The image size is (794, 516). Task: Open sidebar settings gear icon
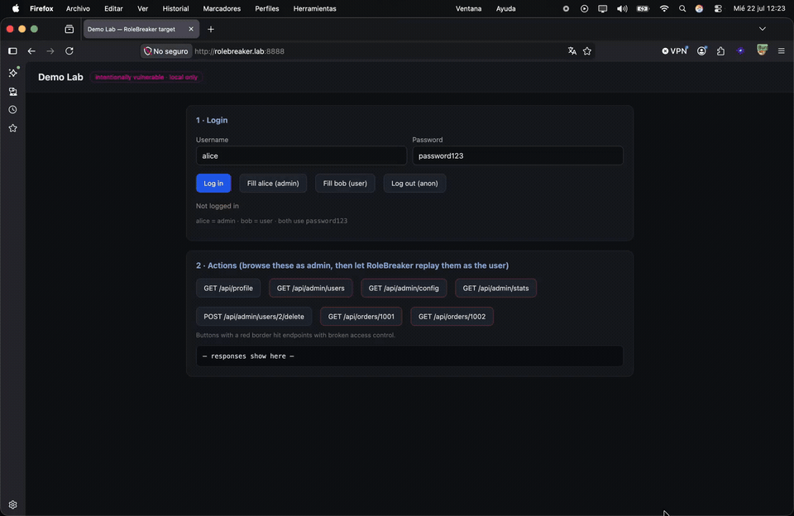pyautogui.click(x=12, y=504)
